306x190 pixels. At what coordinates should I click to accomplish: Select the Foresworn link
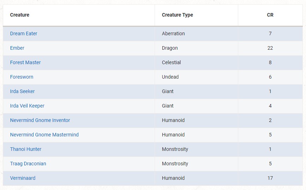[x=22, y=77]
